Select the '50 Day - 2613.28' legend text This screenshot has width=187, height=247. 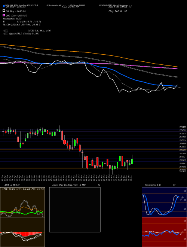pyautogui.click(x=16, y=11)
